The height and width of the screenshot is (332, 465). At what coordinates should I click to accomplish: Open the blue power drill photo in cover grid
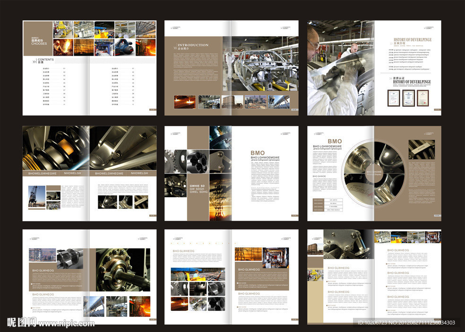[x=125, y=48]
